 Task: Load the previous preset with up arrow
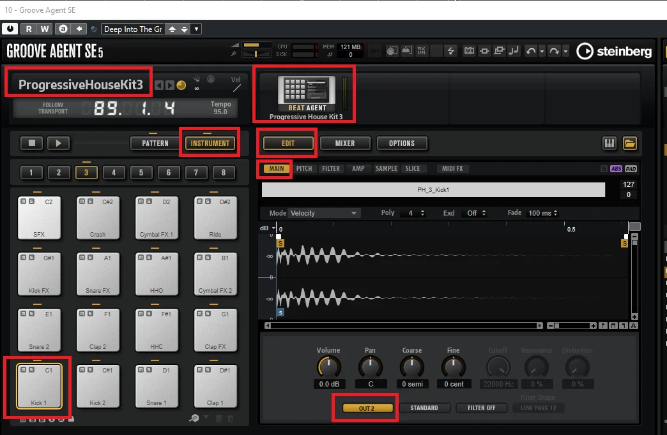(x=172, y=29)
